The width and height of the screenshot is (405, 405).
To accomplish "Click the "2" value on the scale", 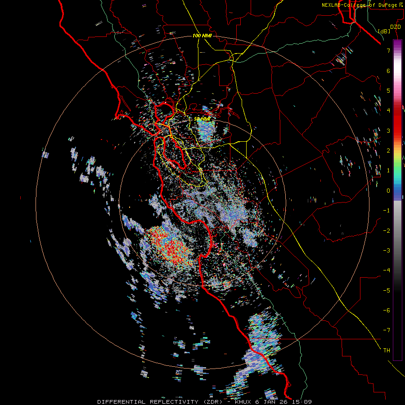I will click(x=388, y=151).
